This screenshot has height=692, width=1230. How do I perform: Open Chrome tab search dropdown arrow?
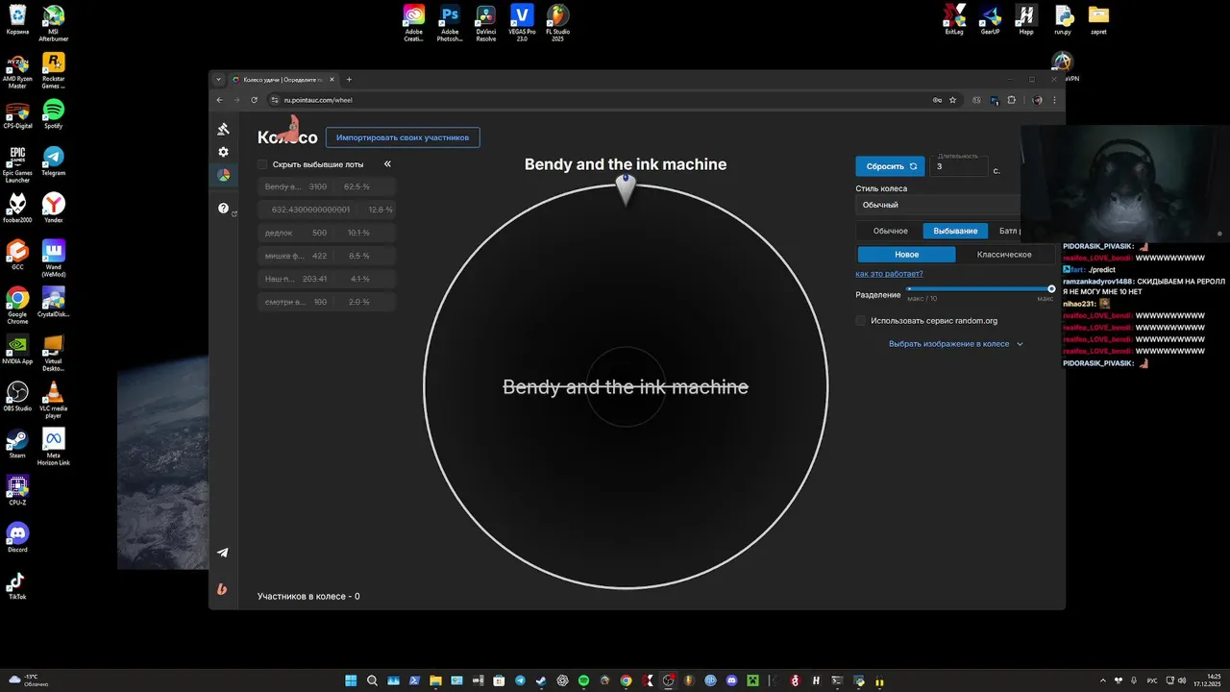click(x=219, y=79)
